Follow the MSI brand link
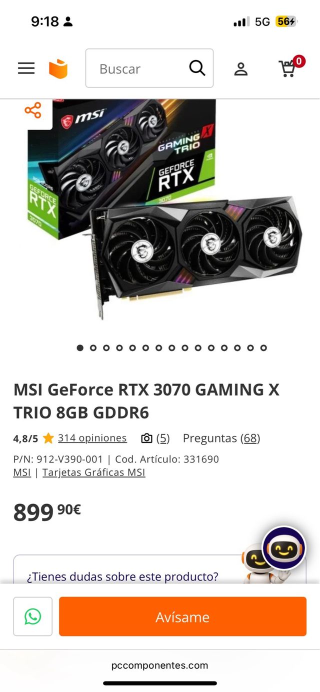 click(x=22, y=472)
